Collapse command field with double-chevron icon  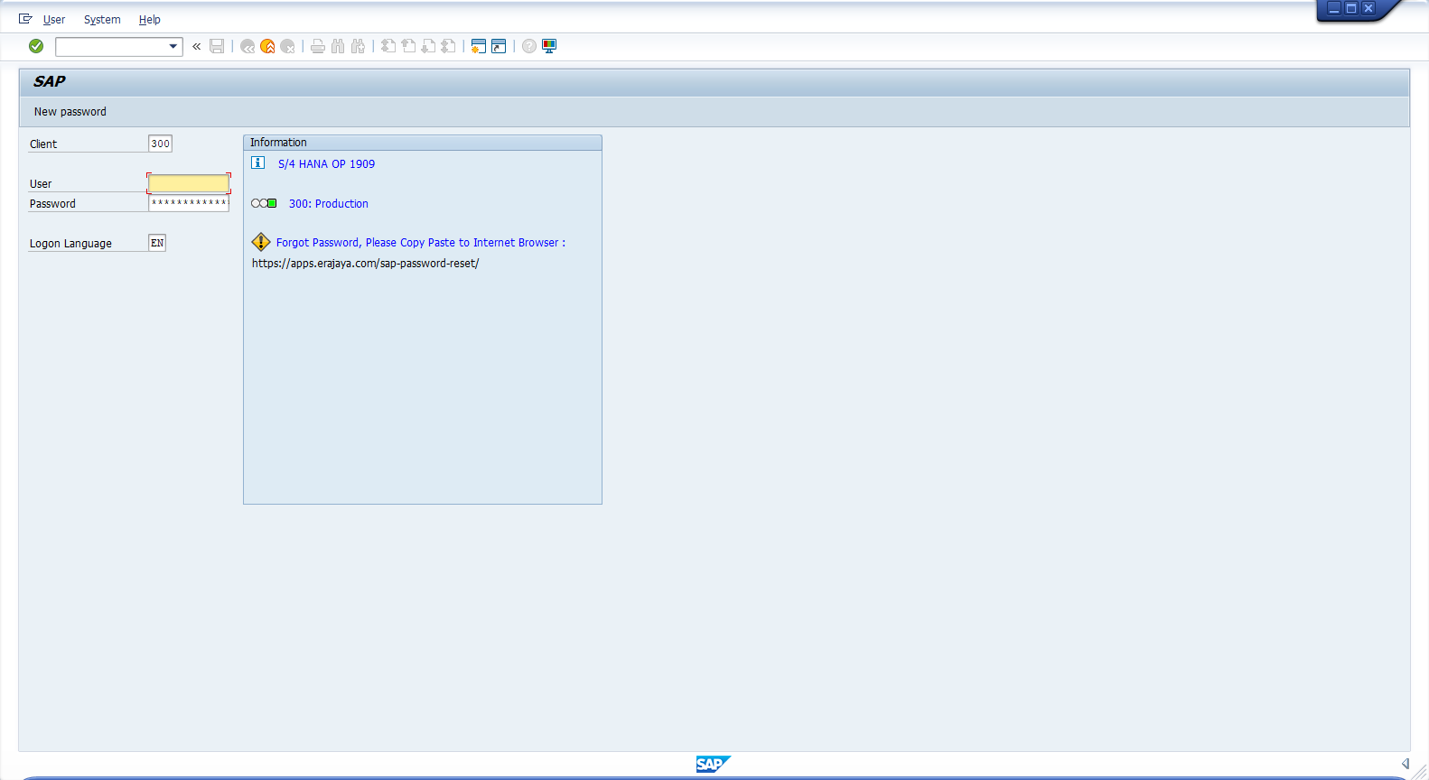197,46
